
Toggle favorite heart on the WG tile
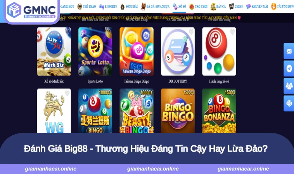pyautogui.click(x=67, y=93)
